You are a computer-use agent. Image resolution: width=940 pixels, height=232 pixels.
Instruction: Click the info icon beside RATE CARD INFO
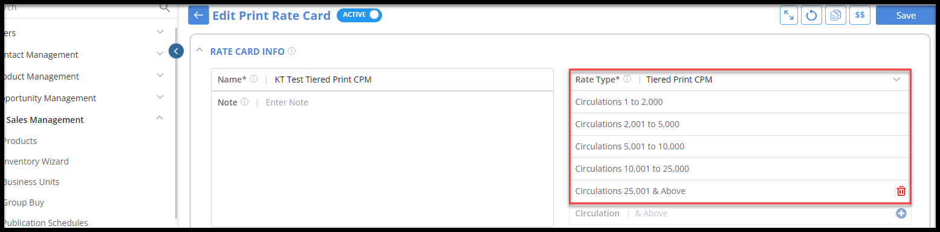(x=292, y=51)
